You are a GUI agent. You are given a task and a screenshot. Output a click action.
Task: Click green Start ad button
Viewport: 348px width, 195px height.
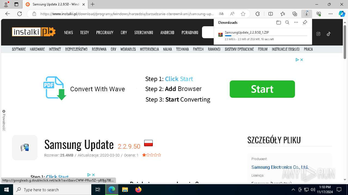262,89
